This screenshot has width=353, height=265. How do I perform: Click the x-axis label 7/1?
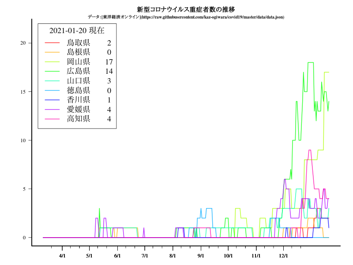coord(145,256)
